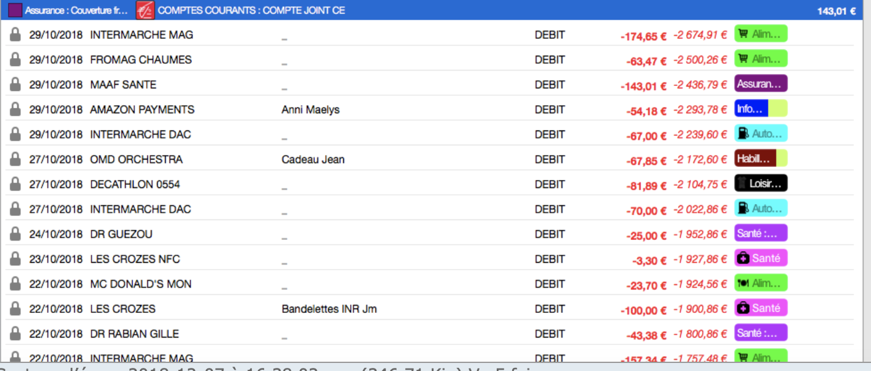This screenshot has width=871, height=371.
Task: Open the cyan Auto category tag for 27/10 INTERMARCHE DAC
Action: click(x=760, y=208)
